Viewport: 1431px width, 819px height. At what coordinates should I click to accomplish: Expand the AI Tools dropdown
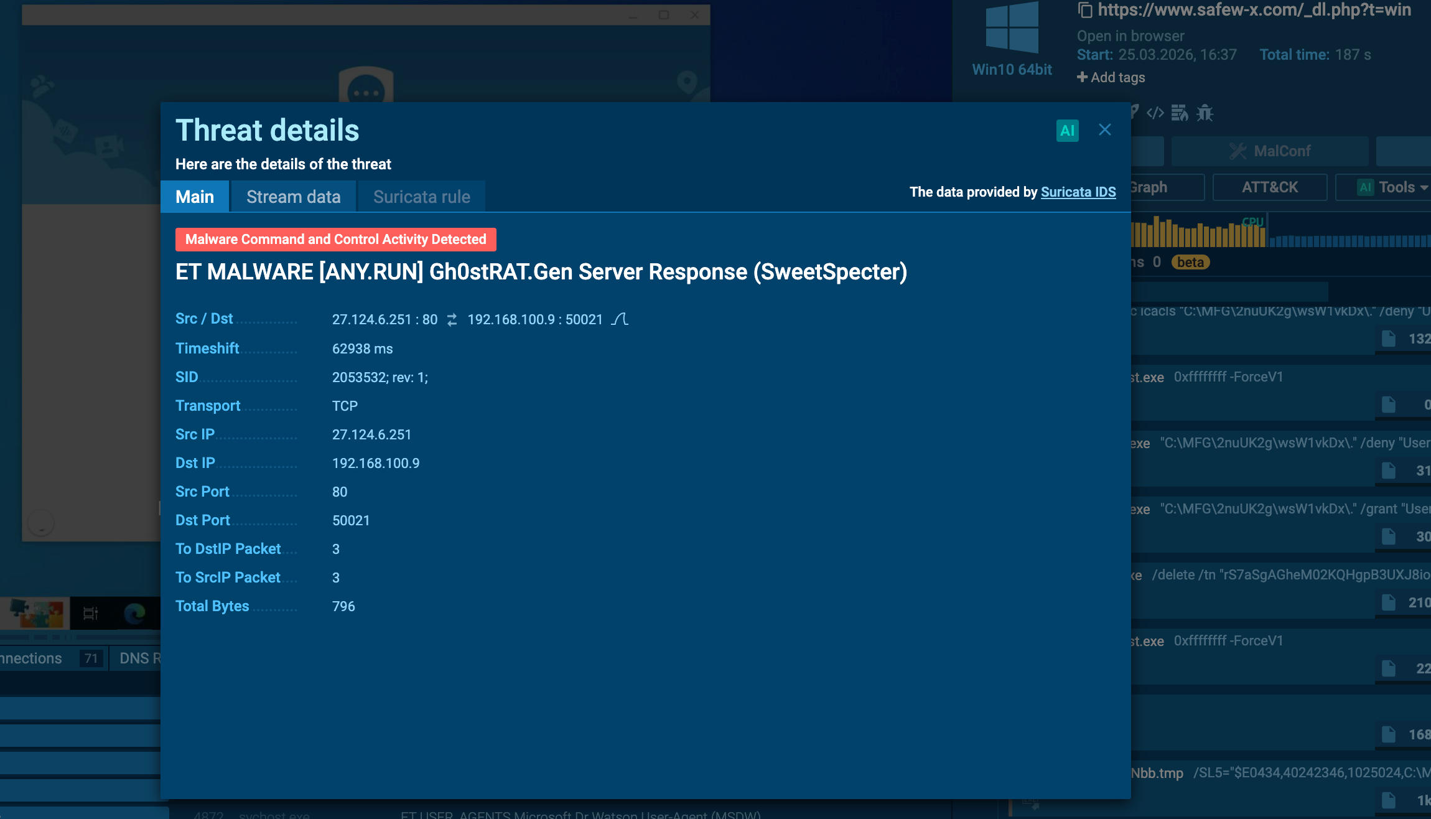point(1394,187)
